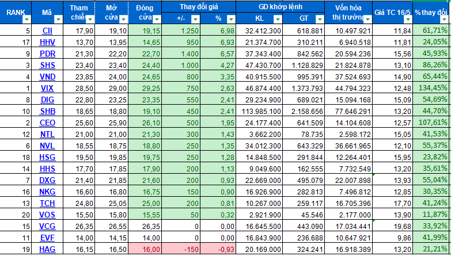
Task: Open the Mở cửa filter dropdown
Action: pyautogui.click(x=123, y=19)
